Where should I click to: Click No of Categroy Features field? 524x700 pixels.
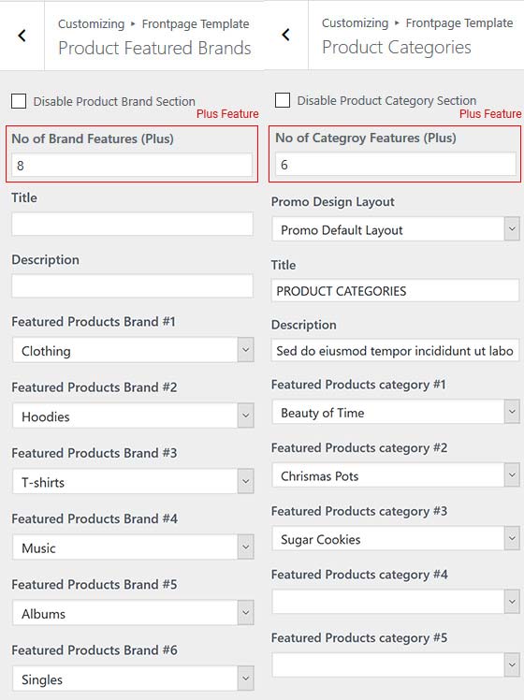396,165
